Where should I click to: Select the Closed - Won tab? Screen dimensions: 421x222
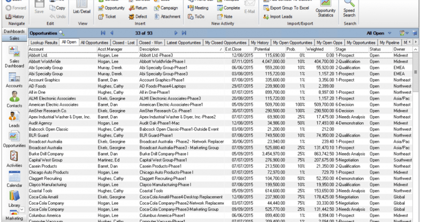pyautogui.click(x=150, y=43)
